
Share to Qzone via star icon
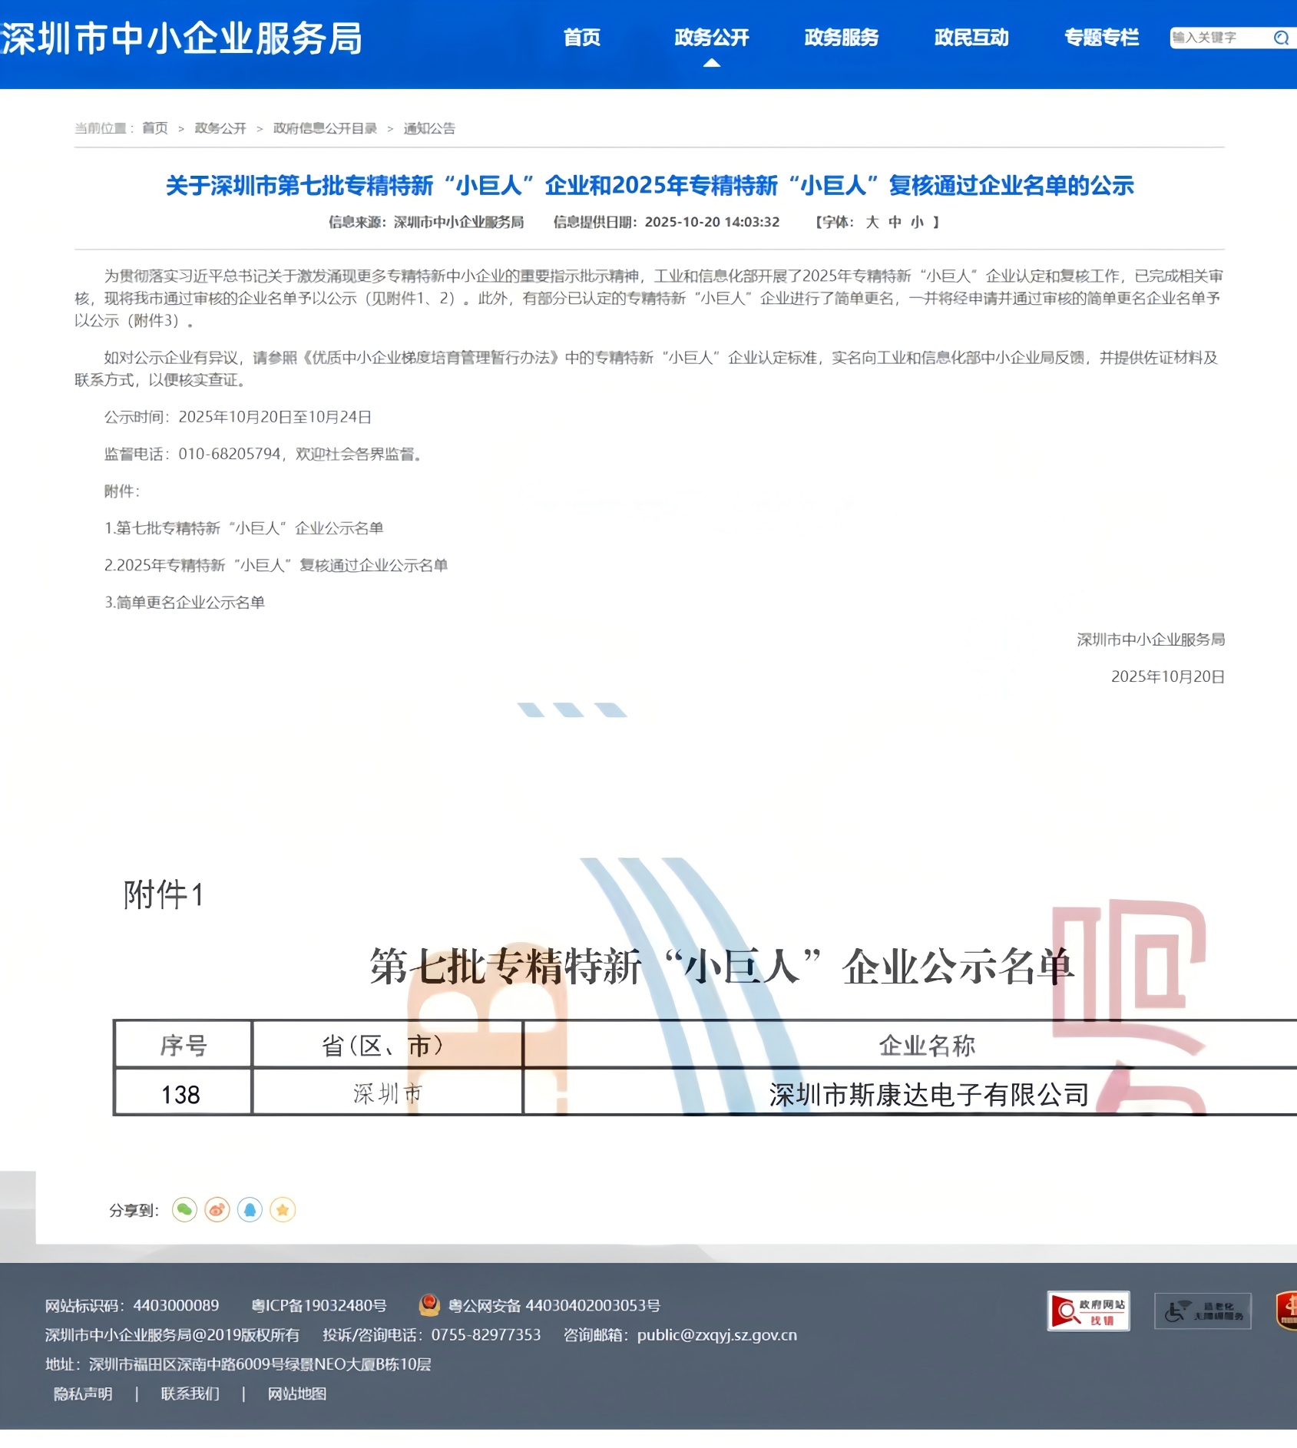point(284,1208)
